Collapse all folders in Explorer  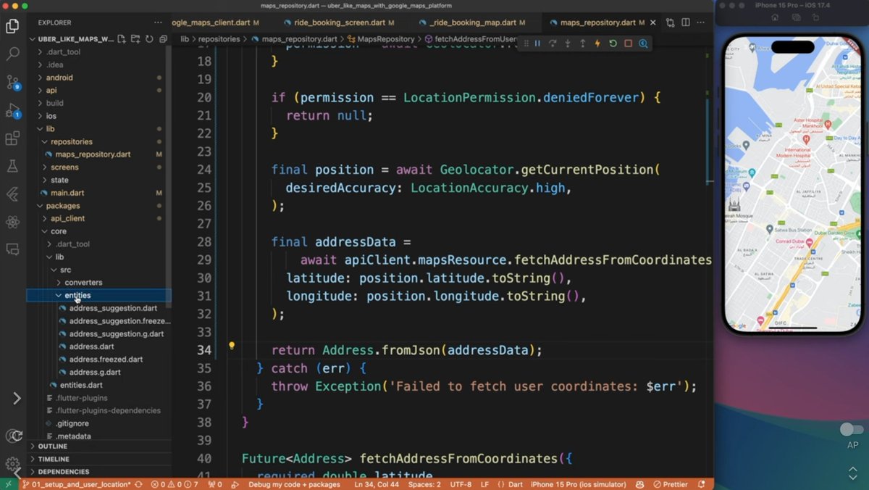click(161, 39)
